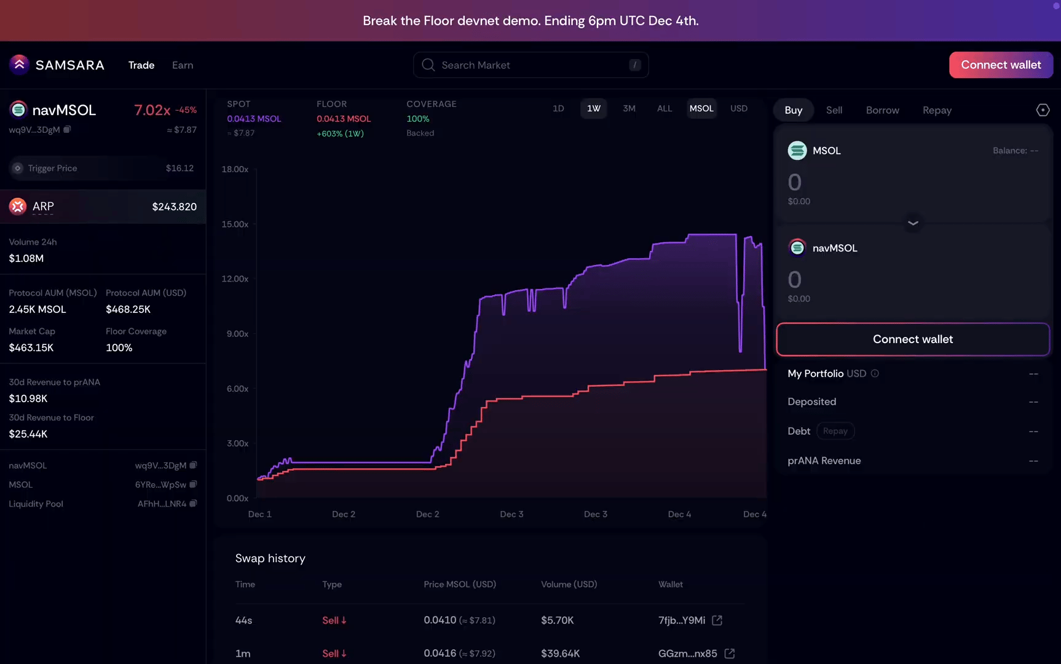
Task: Open the swap settings icon beside Repay
Action: point(1043,110)
